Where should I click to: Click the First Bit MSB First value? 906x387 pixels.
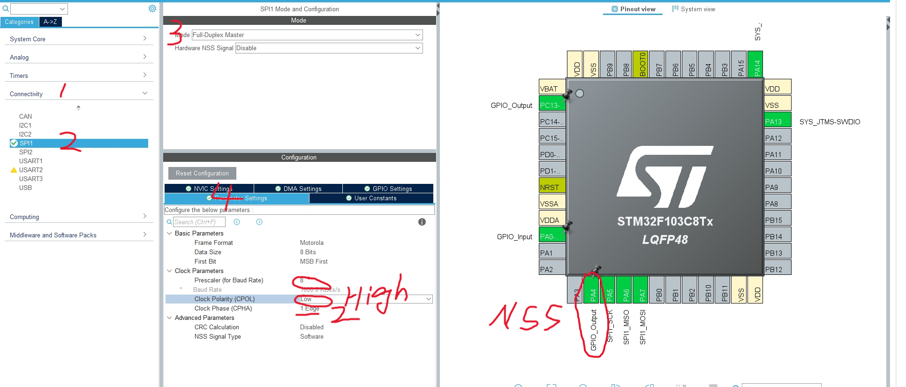coord(314,261)
